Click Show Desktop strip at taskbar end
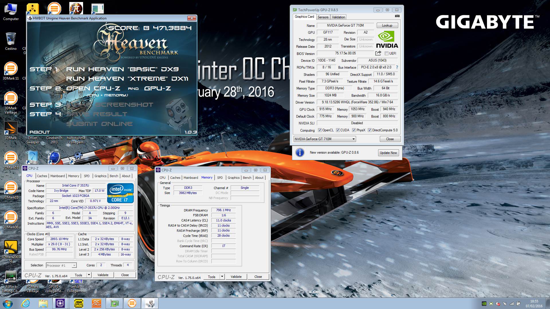The image size is (550, 309). pyautogui.click(x=548, y=303)
